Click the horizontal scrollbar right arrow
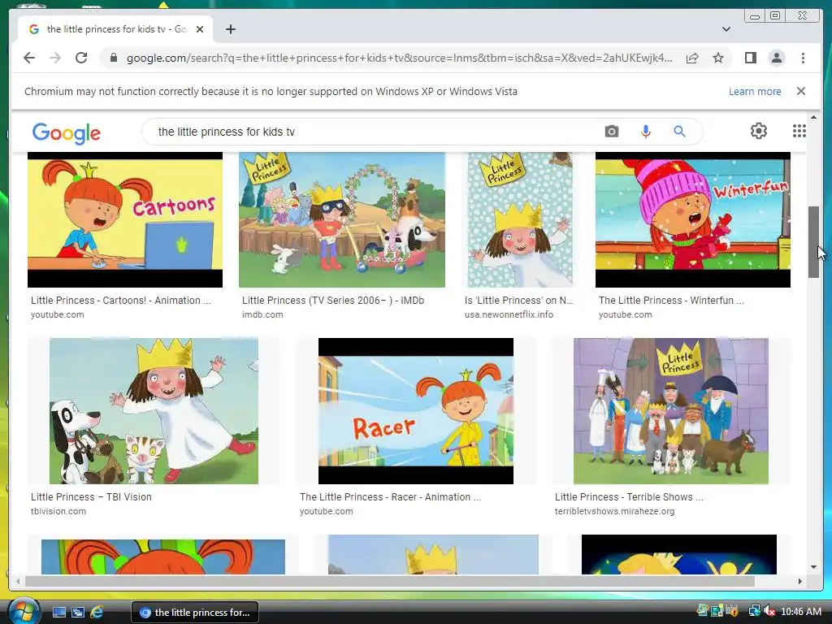This screenshot has width=832, height=624. tap(799, 582)
